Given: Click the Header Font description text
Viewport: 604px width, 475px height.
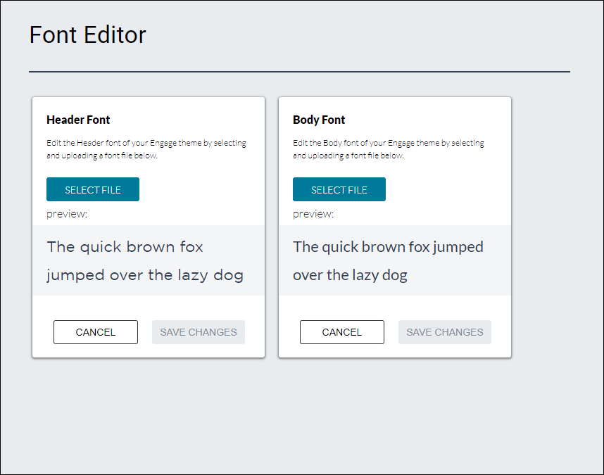Looking at the screenshot, I should click(x=145, y=148).
